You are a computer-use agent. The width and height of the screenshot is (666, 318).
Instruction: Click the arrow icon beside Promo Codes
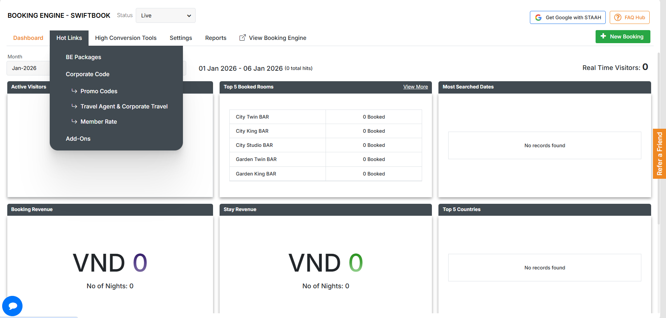74,91
